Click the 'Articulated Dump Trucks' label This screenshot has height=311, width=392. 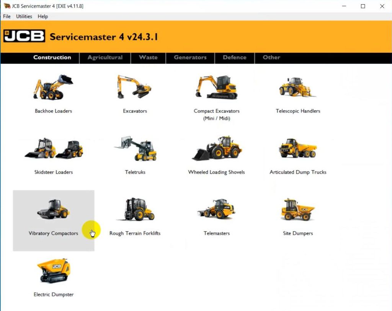click(x=298, y=172)
